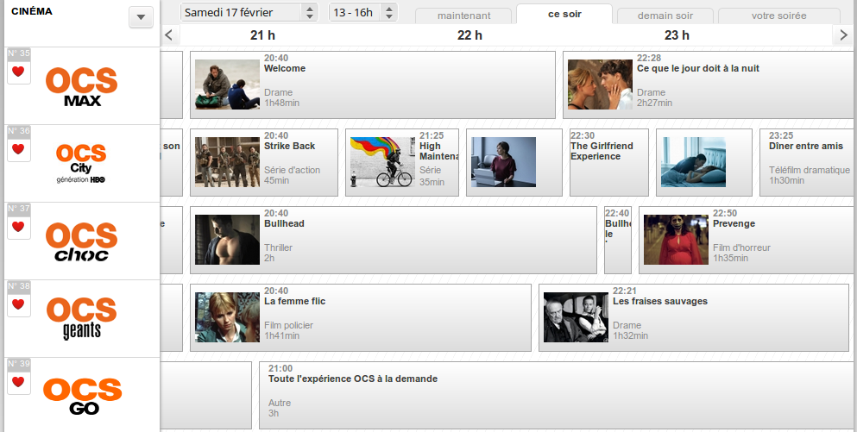Screen dimensions: 857x432
Task: Toggle heart favorite for OCS Choc
Action: click(18, 228)
